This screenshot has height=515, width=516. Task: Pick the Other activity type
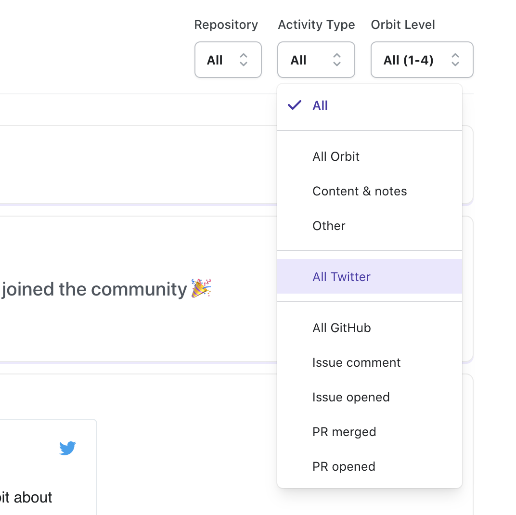pyautogui.click(x=370, y=226)
